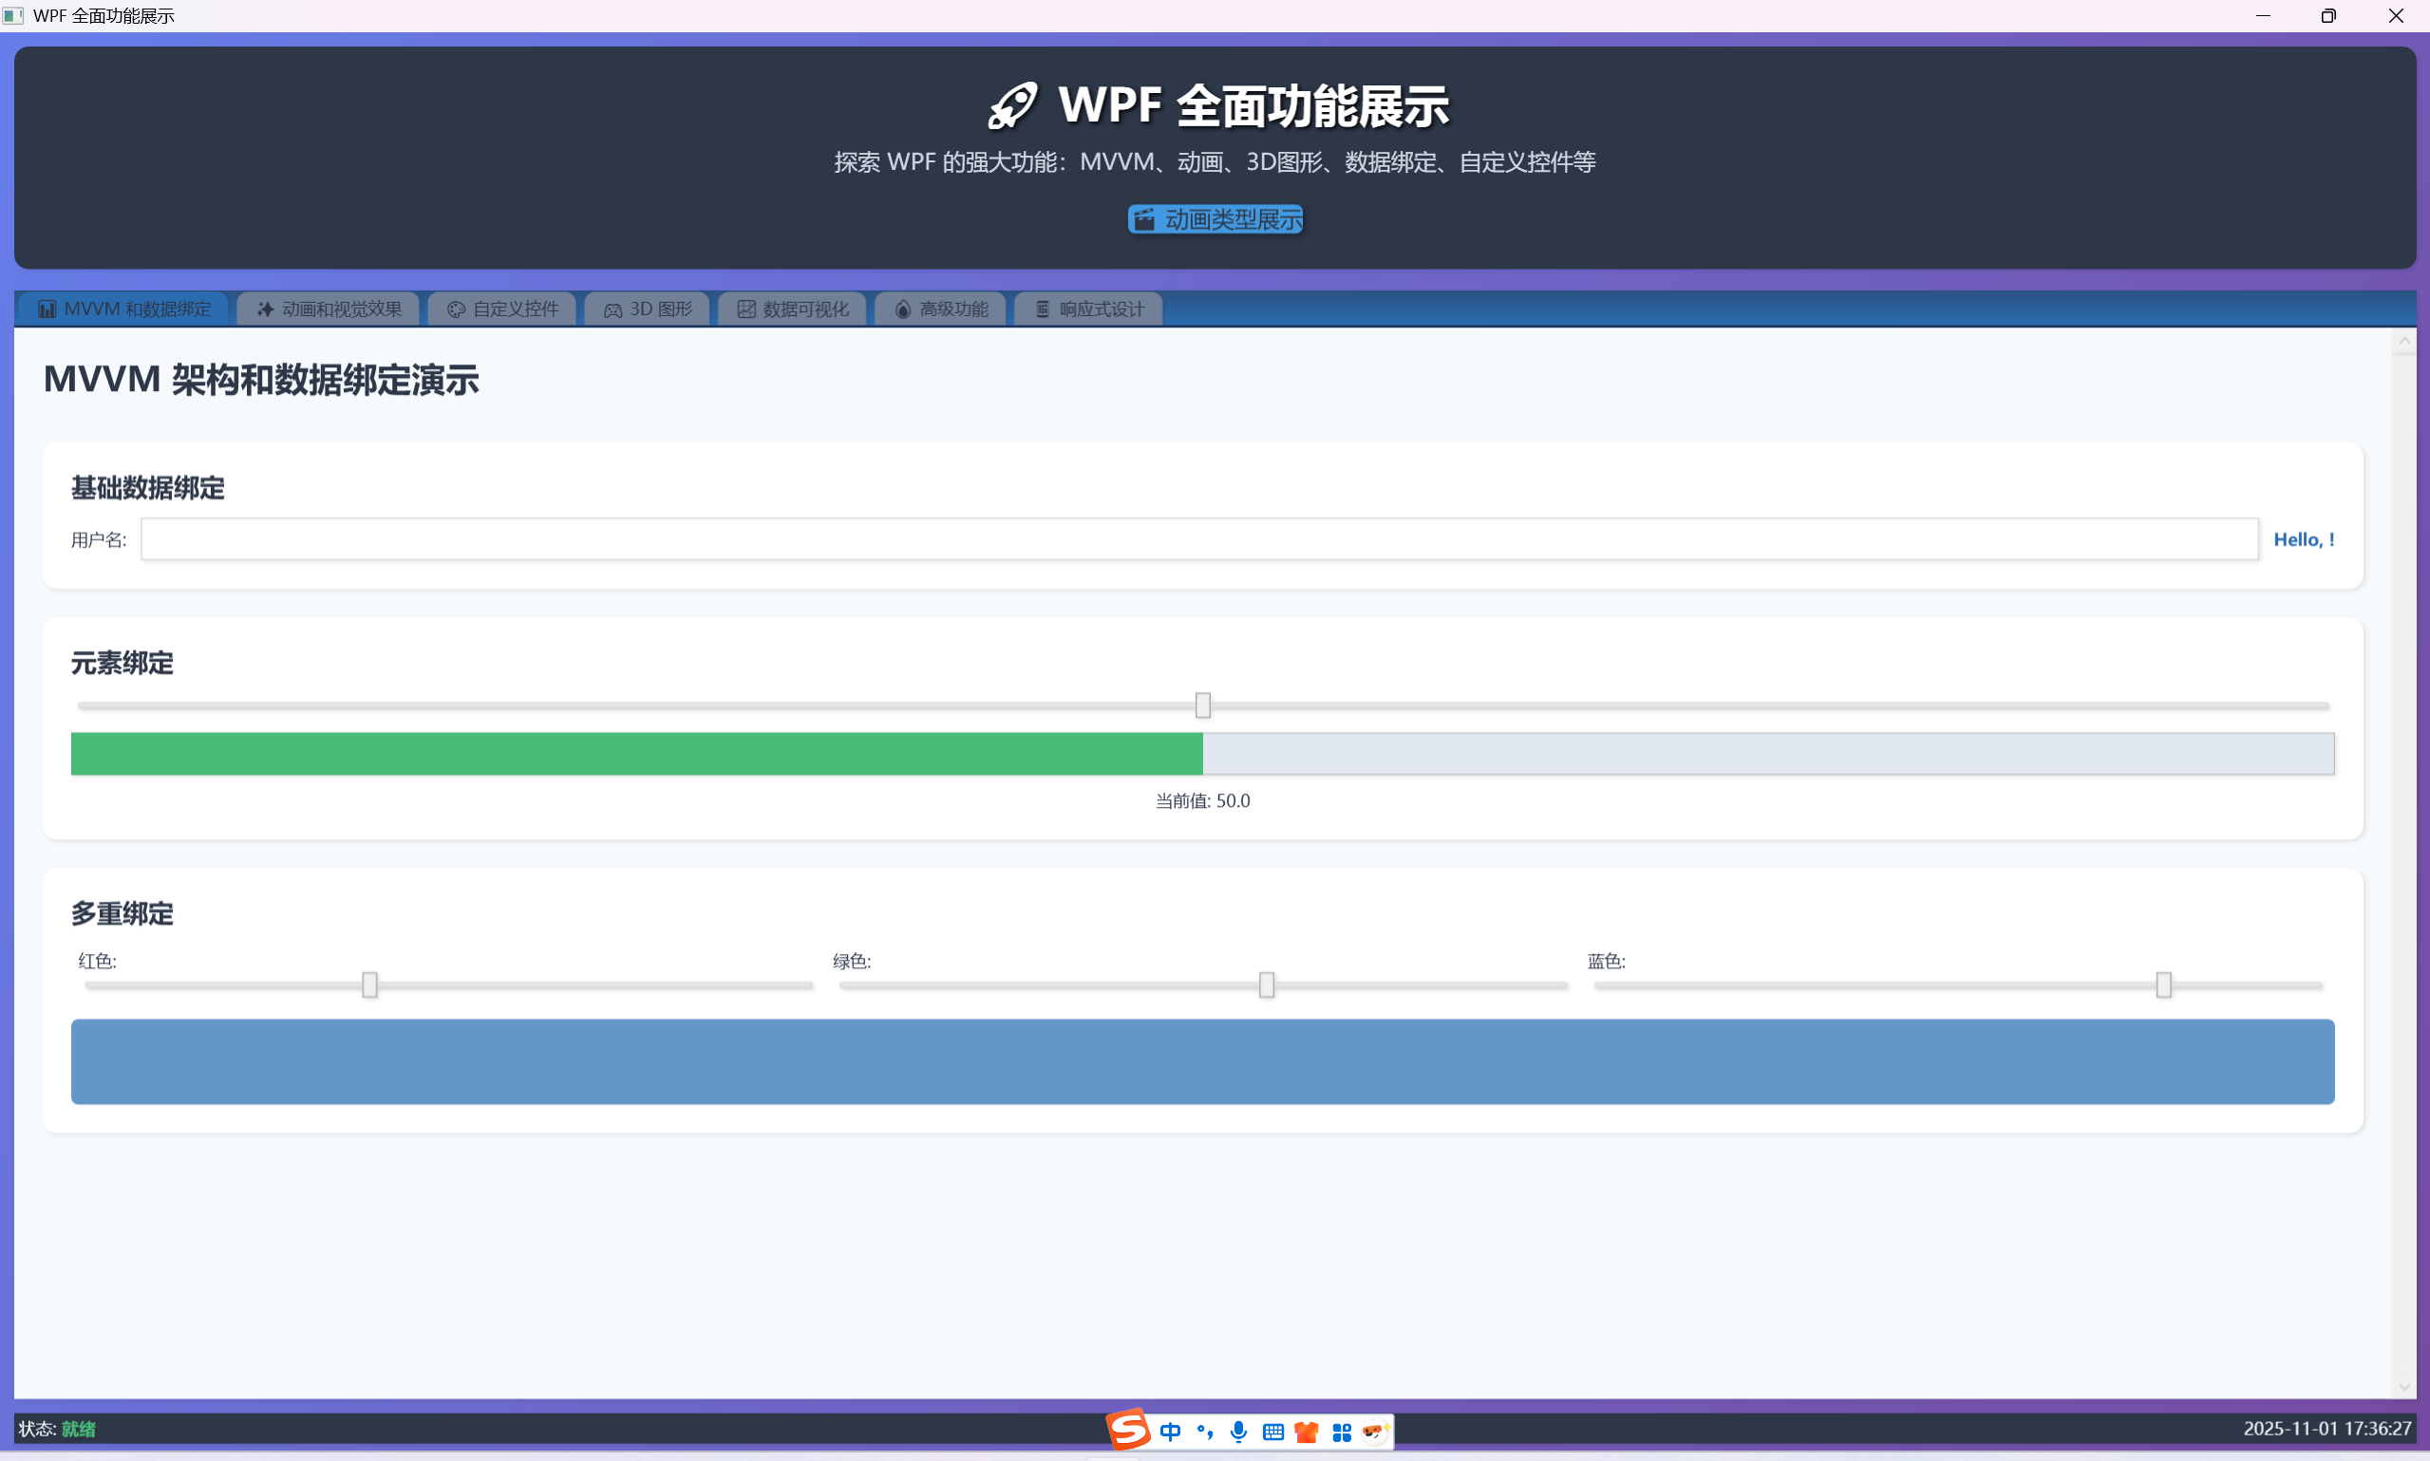This screenshot has height=1461, width=2430.
Task: Click the scrollbar down arrow
Action: point(2403,1386)
